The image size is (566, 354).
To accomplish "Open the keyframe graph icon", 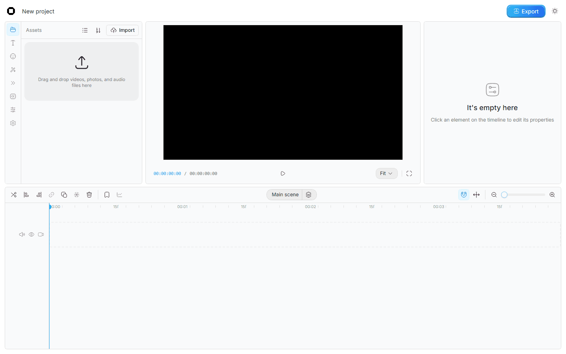I will click(x=119, y=195).
